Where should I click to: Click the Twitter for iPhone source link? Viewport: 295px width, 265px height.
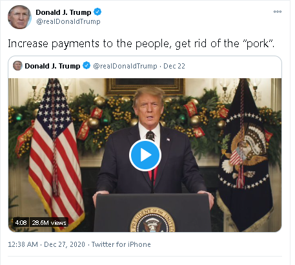(121, 244)
